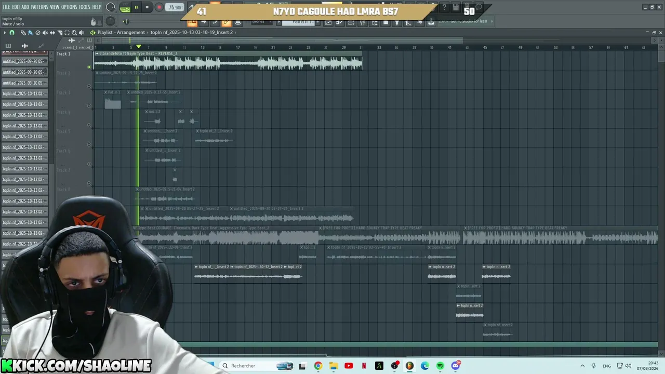
Task: Select the Draw pencil tool
Action: (23, 33)
